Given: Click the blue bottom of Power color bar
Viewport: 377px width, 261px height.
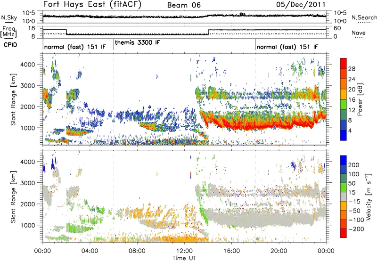Looking at the screenshot, I should point(344,135).
